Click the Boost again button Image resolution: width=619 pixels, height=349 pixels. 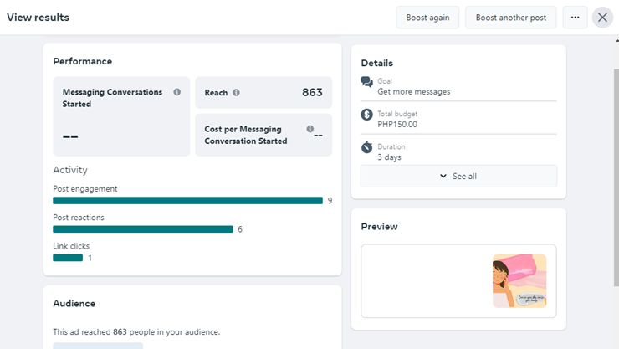(x=427, y=18)
